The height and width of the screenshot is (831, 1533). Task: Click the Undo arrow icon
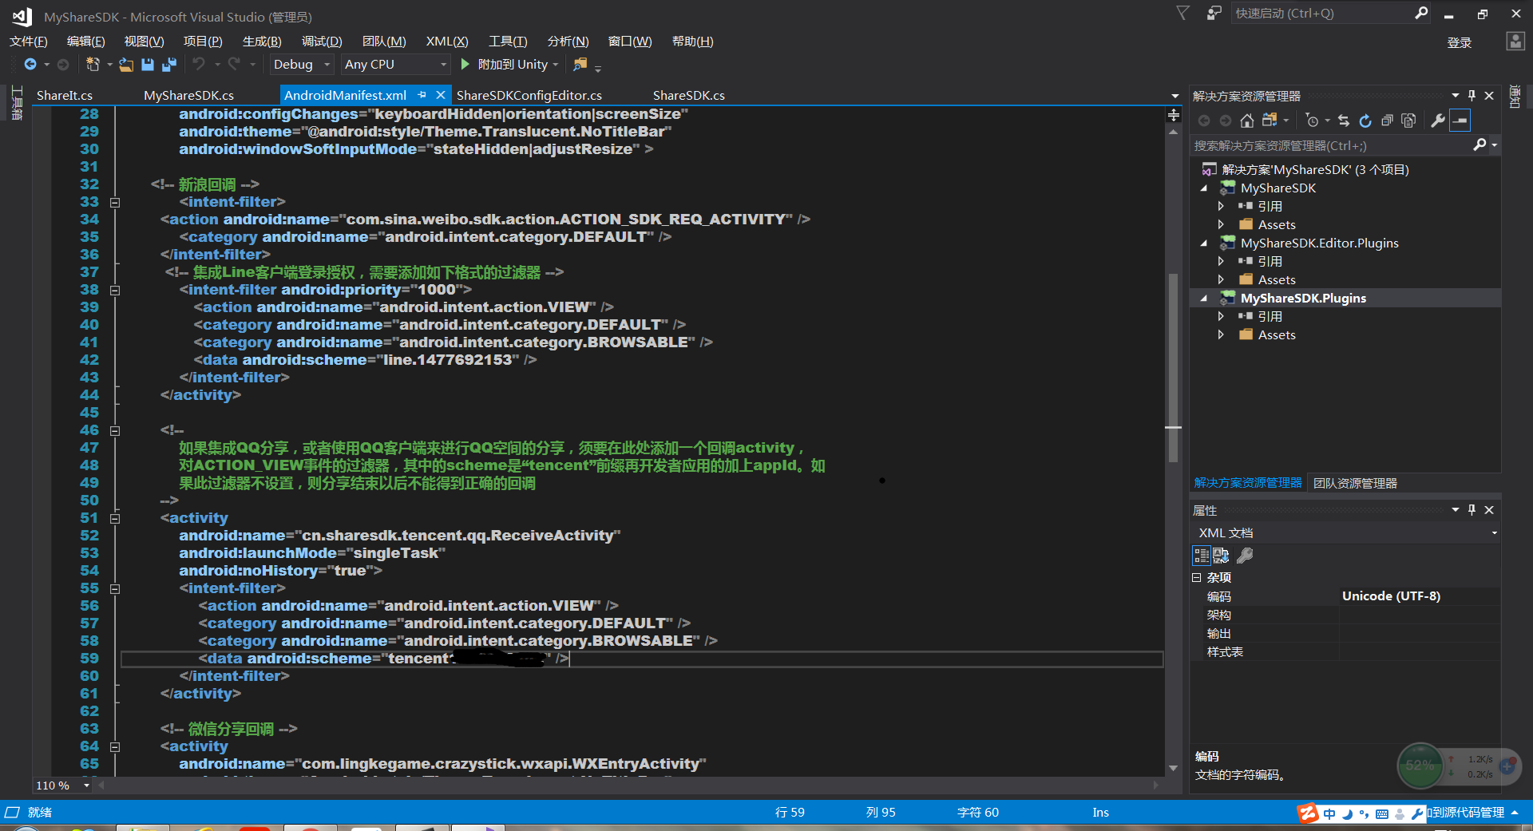tap(199, 64)
